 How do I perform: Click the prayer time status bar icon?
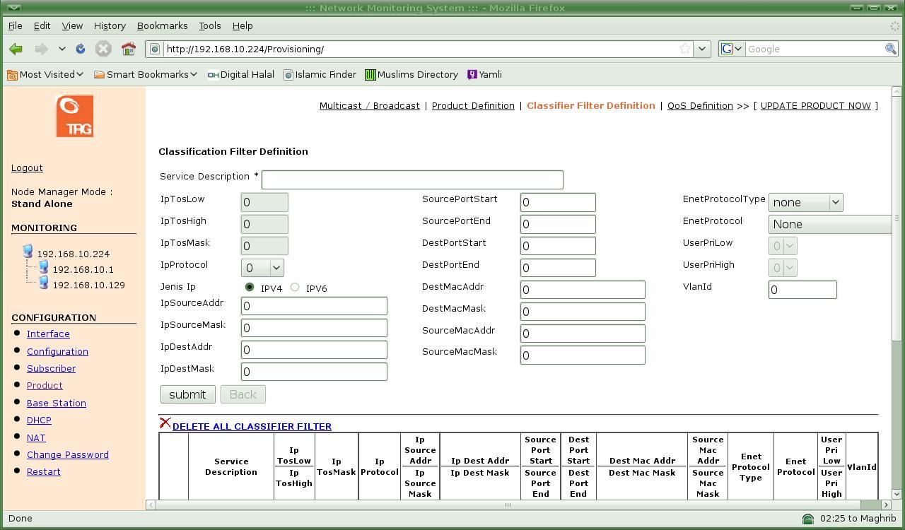[x=807, y=519]
